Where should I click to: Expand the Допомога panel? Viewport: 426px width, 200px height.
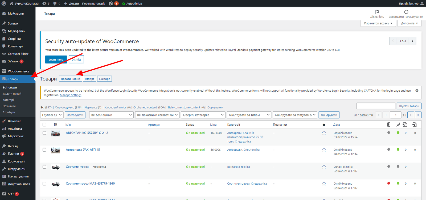[409, 23]
